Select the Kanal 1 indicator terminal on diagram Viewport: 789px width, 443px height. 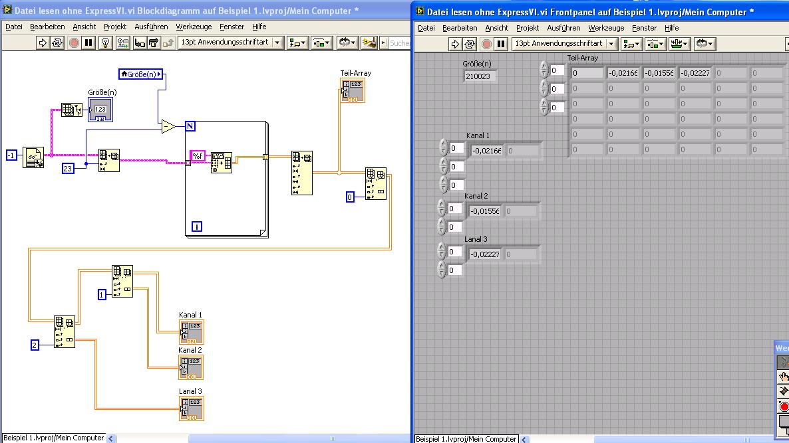click(x=191, y=331)
